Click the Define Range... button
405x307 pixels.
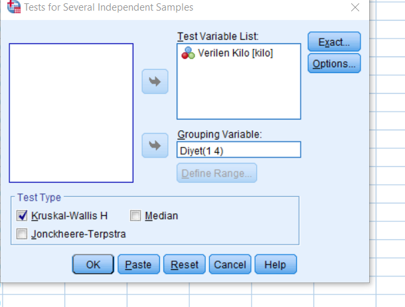click(x=216, y=173)
